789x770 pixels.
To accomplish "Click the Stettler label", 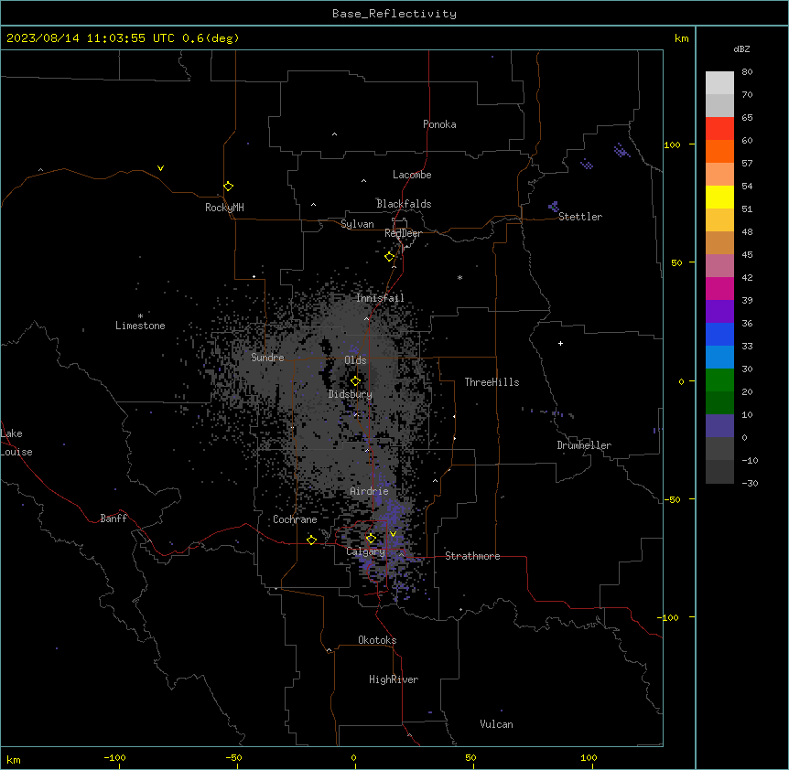I will (580, 217).
